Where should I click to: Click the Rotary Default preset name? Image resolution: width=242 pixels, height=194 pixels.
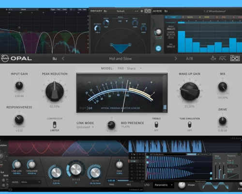121,11
